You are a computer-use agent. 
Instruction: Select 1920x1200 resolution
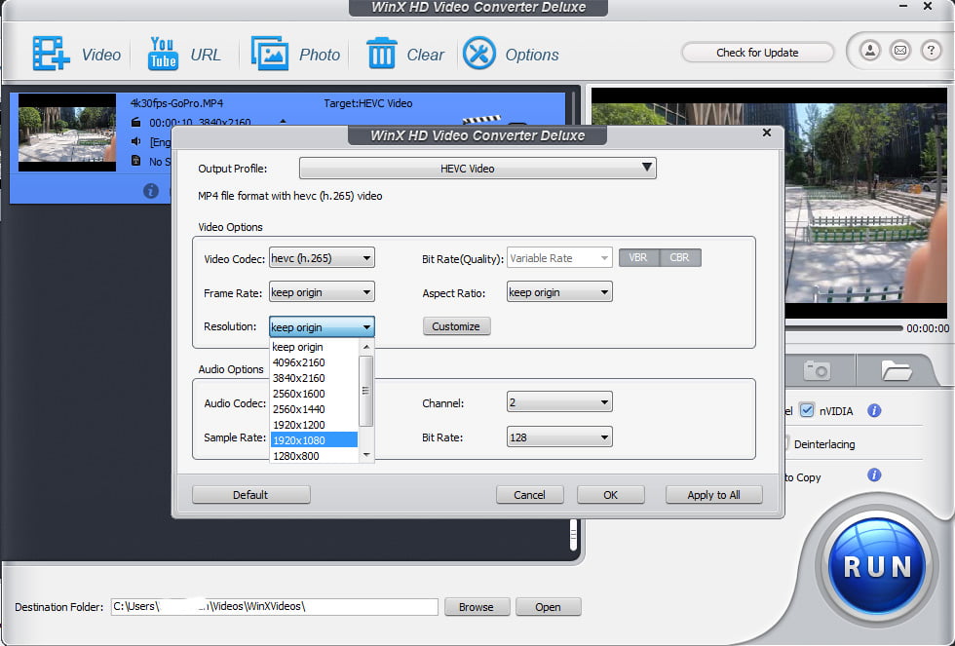tap(314, 425)
